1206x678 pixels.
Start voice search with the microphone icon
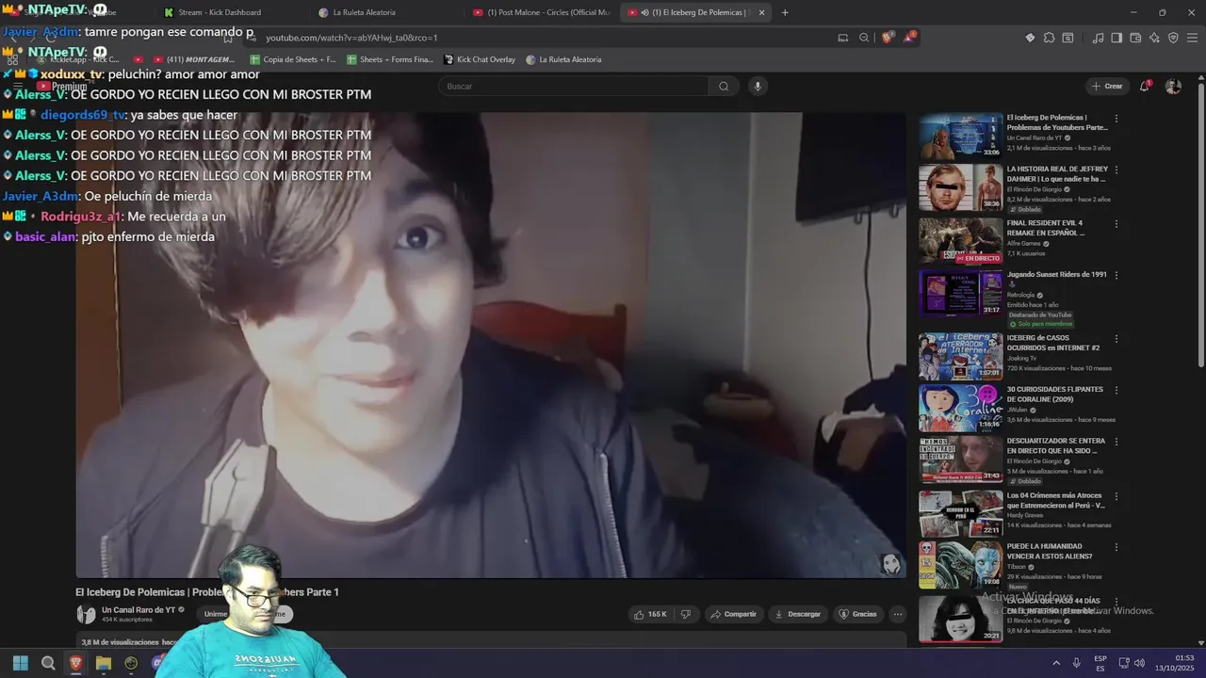pos(757,86)
